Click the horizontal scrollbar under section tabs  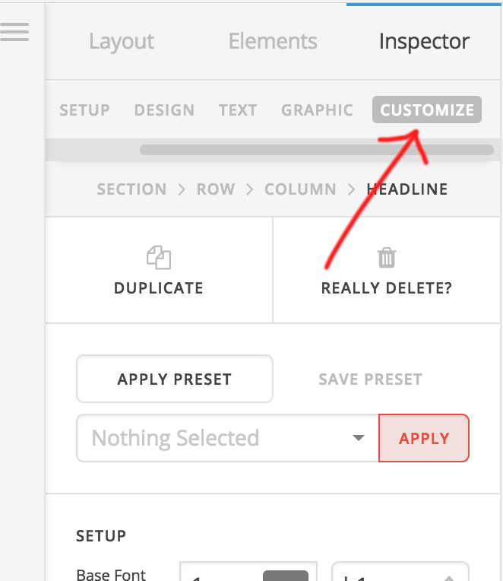tap(317, 150)
